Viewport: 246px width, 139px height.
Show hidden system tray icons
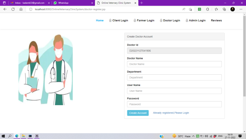coord(193,136)
